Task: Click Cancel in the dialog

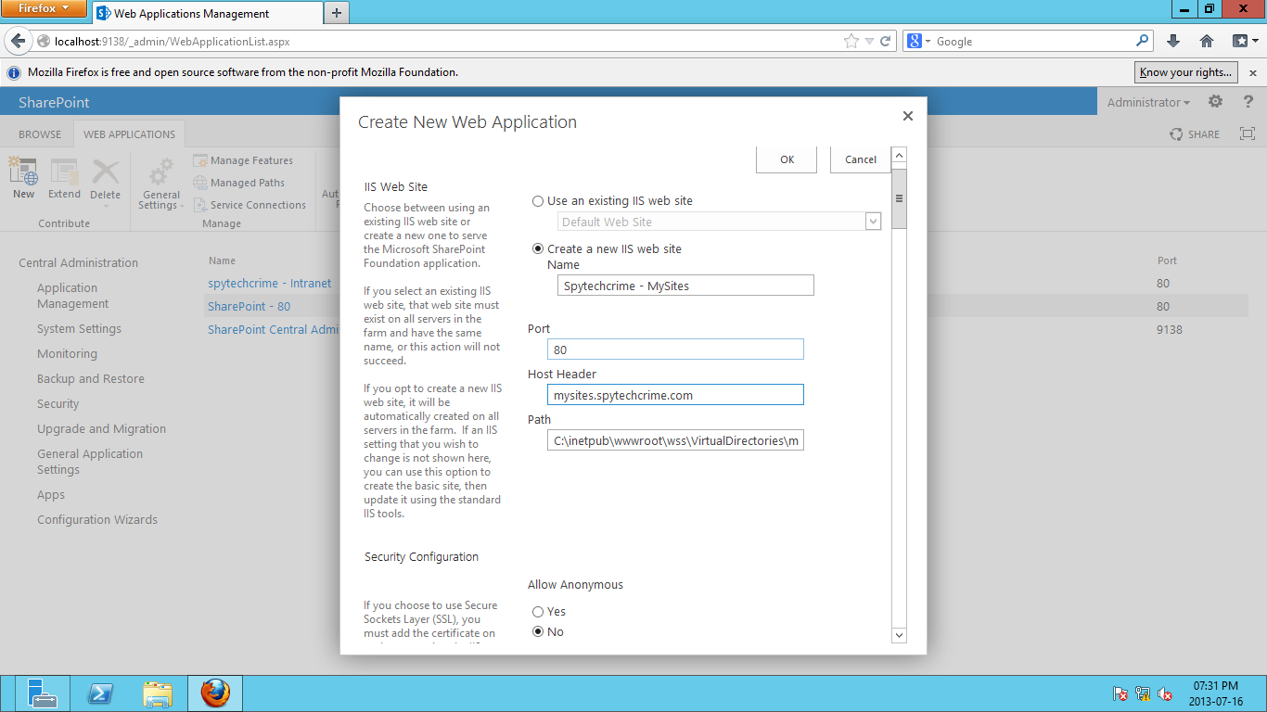Action: click(861, 159)
